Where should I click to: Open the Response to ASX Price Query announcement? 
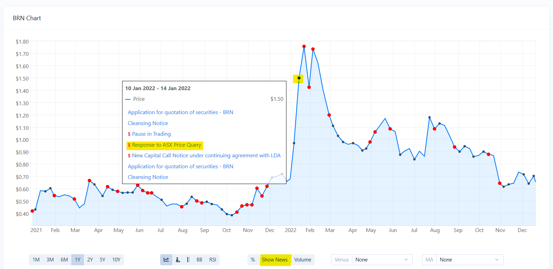[166, 145]
